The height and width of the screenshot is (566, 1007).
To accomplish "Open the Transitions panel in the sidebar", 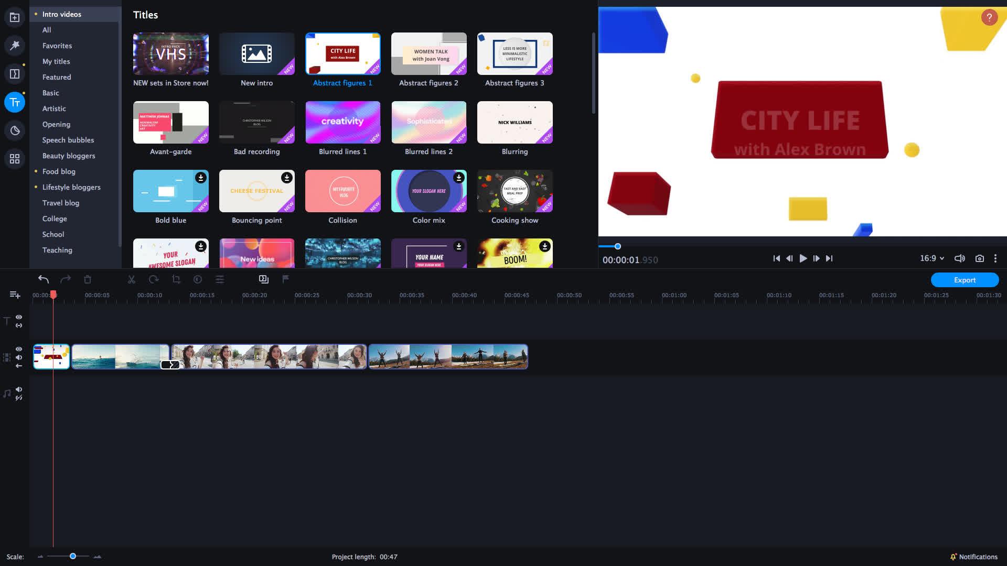I will point(14,73).
